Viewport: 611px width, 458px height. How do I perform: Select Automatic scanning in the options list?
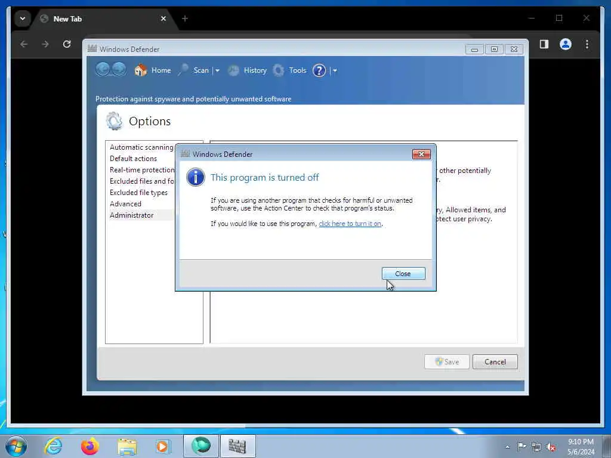[x=141, y=147]
